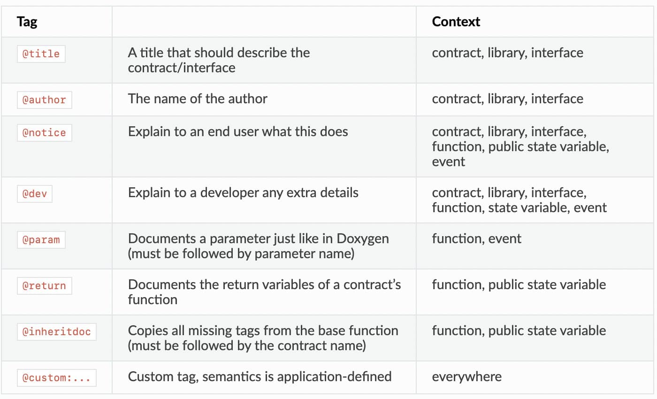Click the "everywhere" context cell
The width and height of the screenshot is (657, 399).
tap(466, 376)
